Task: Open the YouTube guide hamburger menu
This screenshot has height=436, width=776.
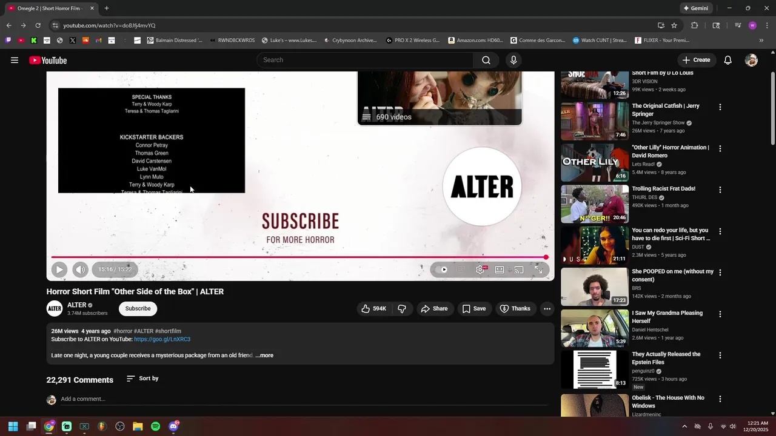Action: [x=15, y=60]
